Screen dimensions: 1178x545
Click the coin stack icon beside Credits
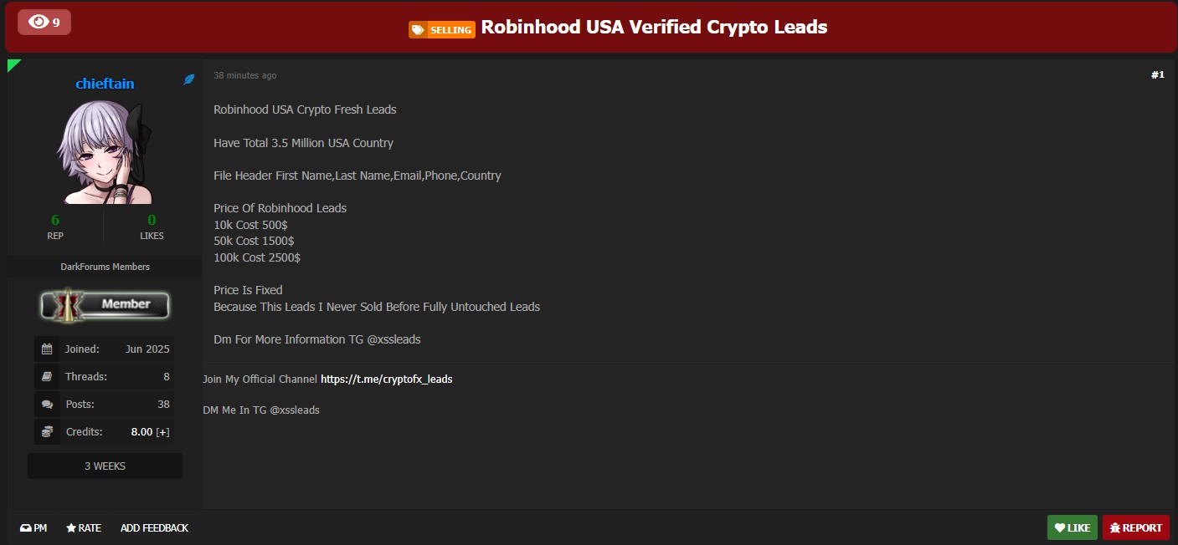(x=46, y=431)
